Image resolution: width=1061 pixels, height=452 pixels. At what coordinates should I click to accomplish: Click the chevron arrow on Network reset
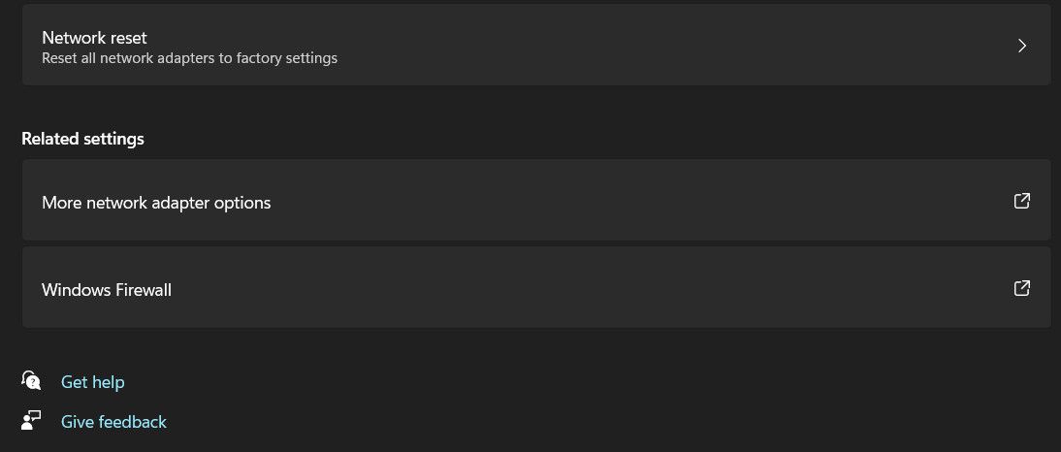point(1021,46)
